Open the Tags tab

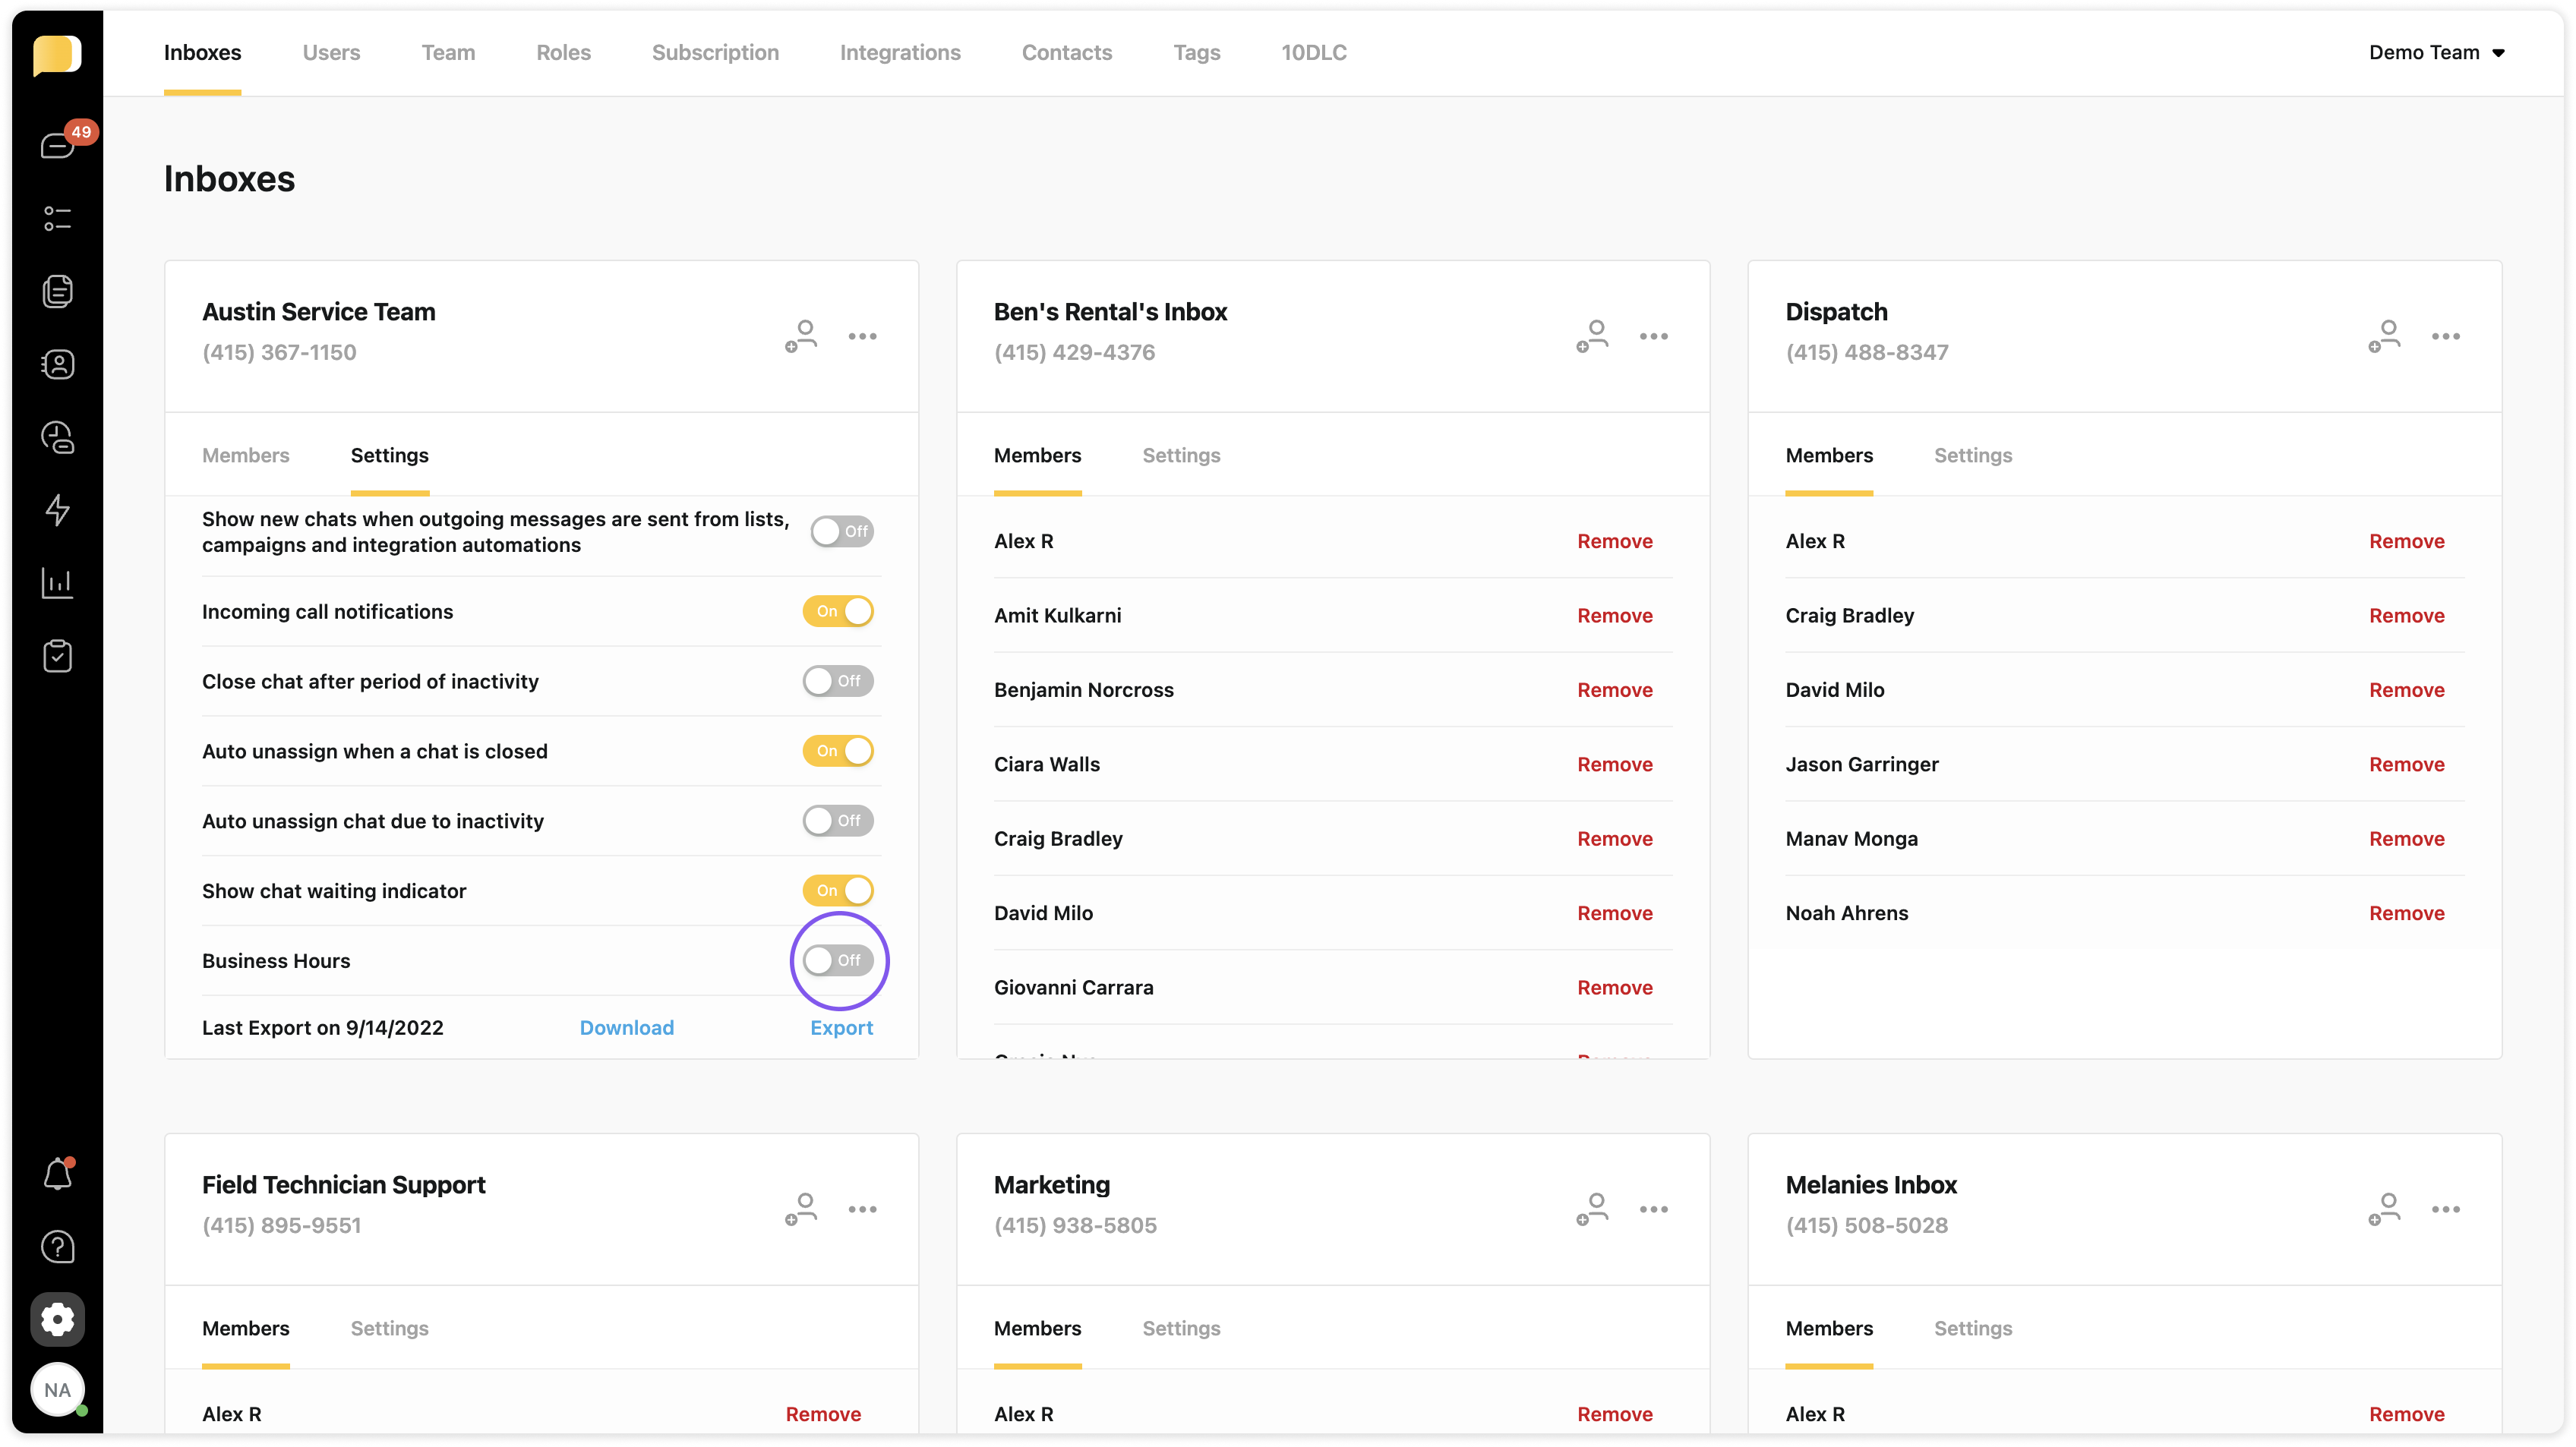(x=1196, y=52)
